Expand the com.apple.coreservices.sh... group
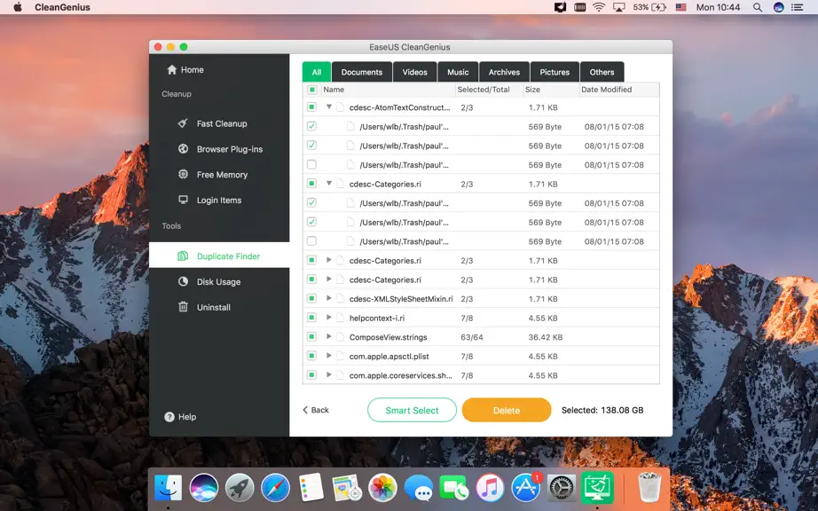 click(x=328, y=375)
